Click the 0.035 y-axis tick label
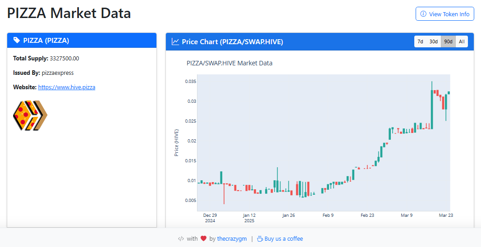The width and height of the screenshot is (481, 247). pos(191,81)
